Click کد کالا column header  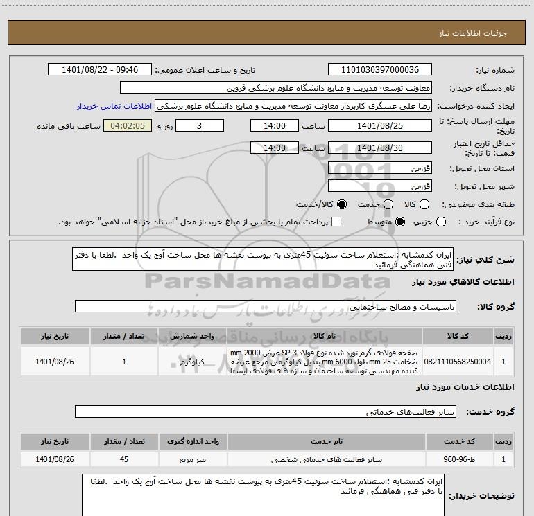coord(458,336)
